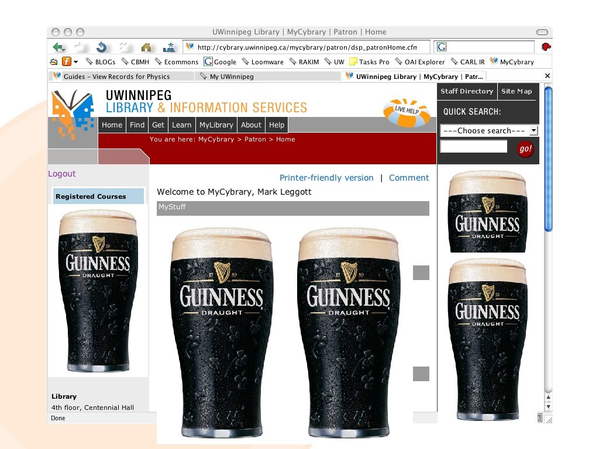Open the Choose search dropdown
This screenshot has width=599, height=449.
pyautogui.click(x=490, y=130)
